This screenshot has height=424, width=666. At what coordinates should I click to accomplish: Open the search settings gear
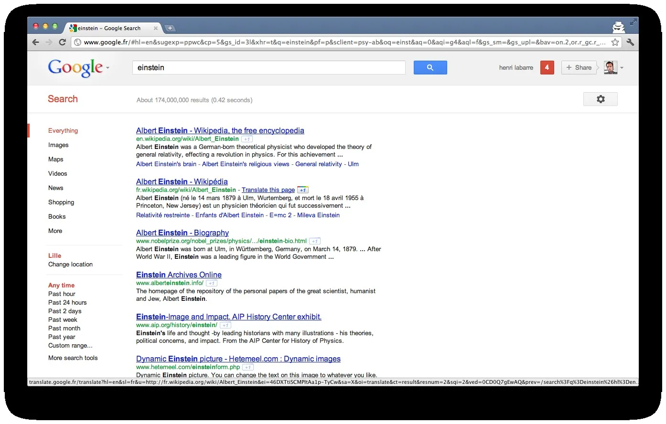click(601, 99)
